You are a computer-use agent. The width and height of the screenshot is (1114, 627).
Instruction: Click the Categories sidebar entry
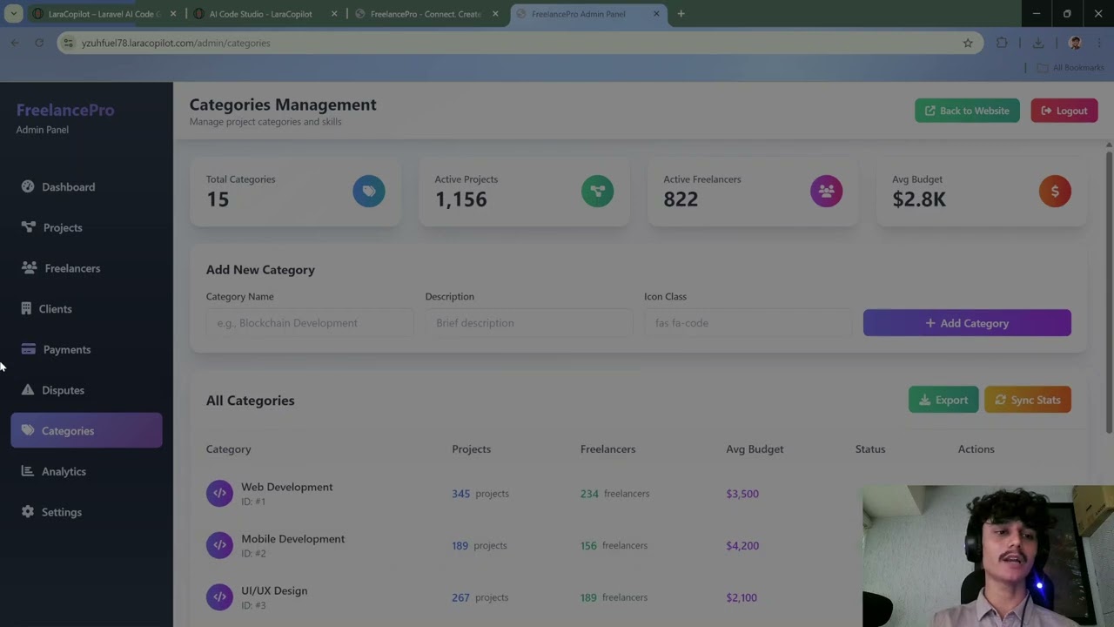86,430
